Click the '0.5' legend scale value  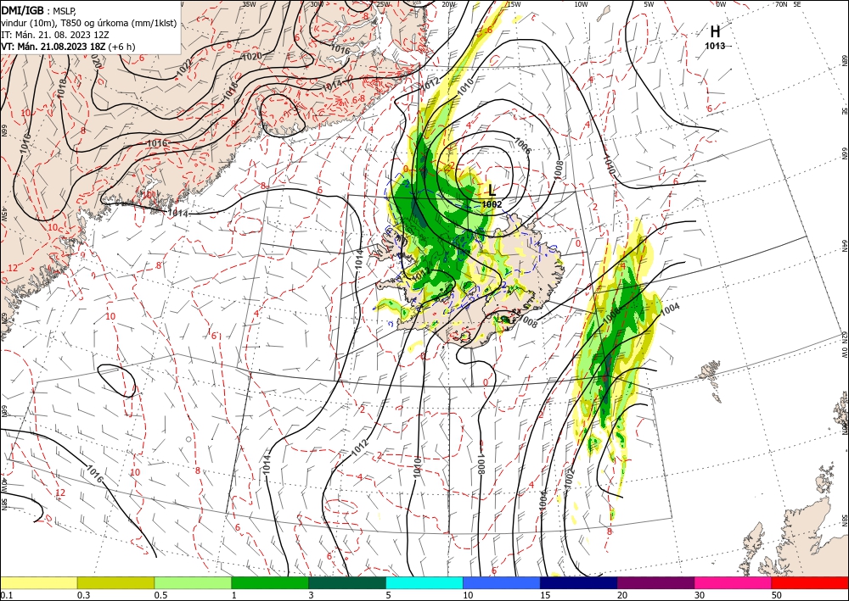(160, 595)
